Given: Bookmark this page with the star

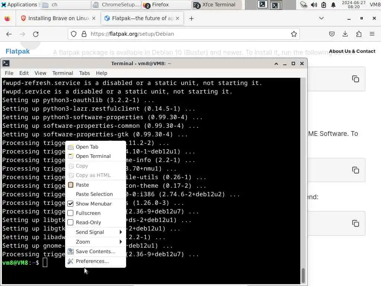Looking at the screenshot, I should pos(294,34).
